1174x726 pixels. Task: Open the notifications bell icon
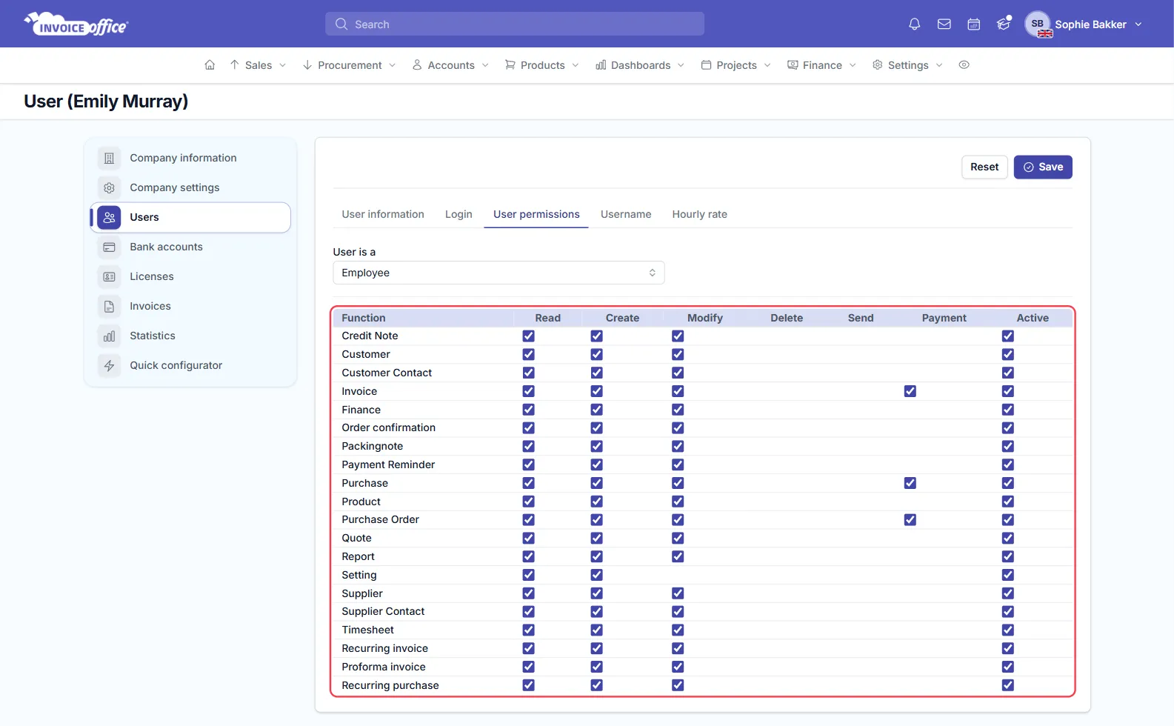pos(915,24)
